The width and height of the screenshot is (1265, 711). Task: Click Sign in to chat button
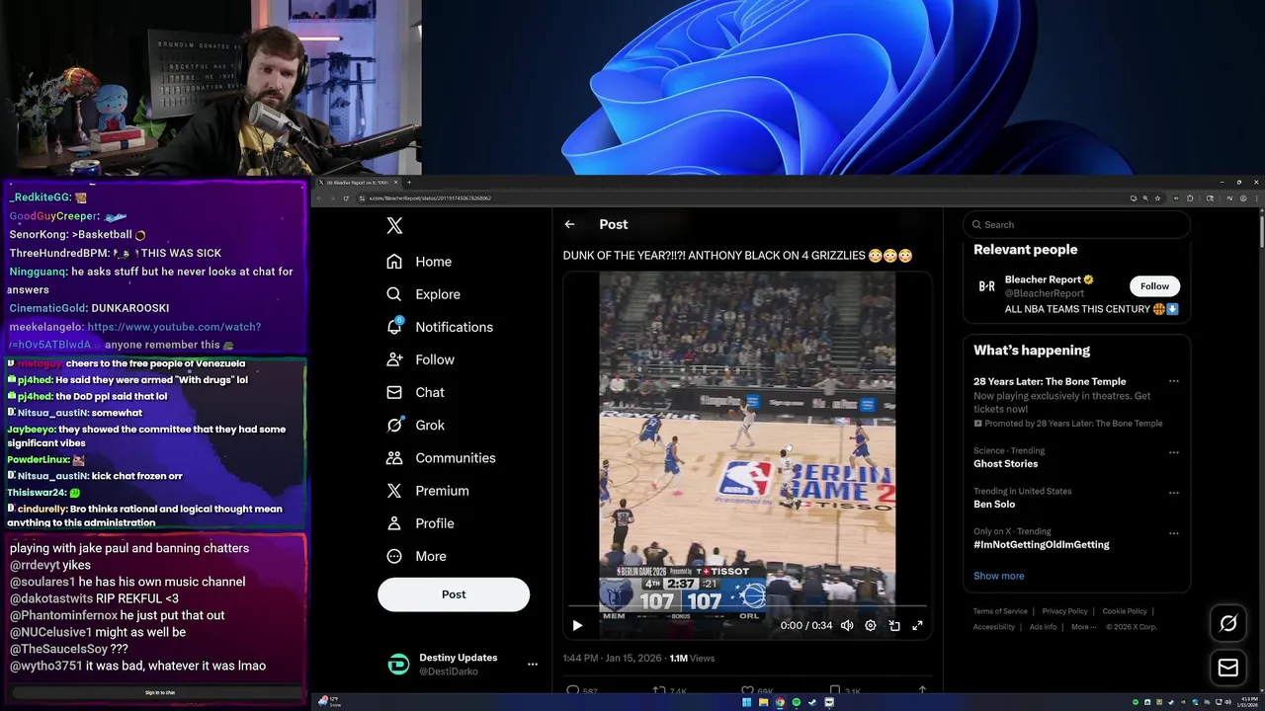point(160,692)
